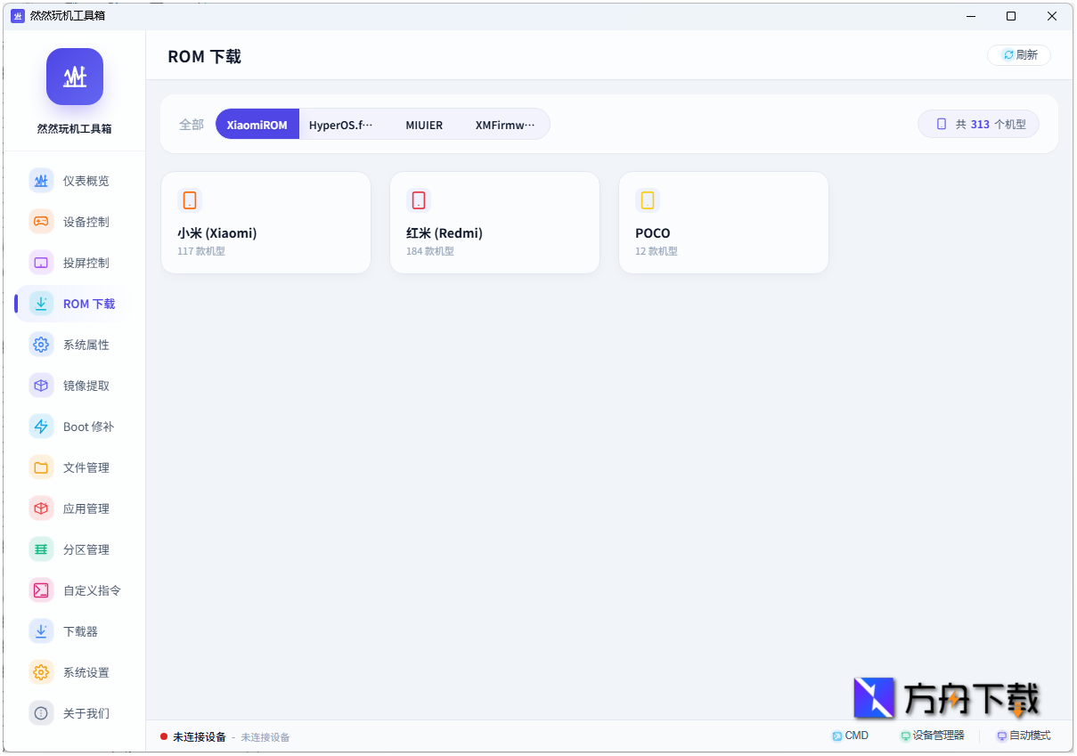Click the 投屏控制 screen icon
Image resolution: width=1077 pixels, height=756 pixels.
pos(41,263)
